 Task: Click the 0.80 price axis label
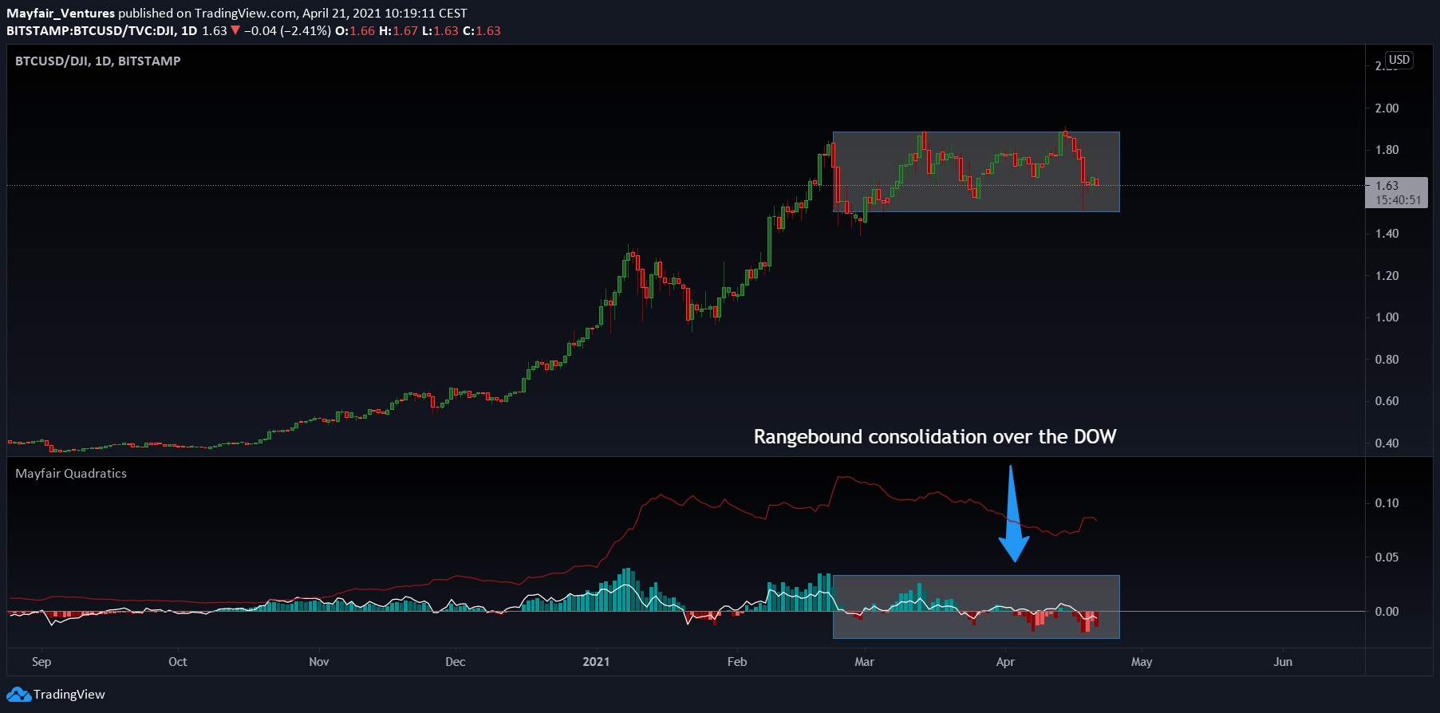point(1387,360)
